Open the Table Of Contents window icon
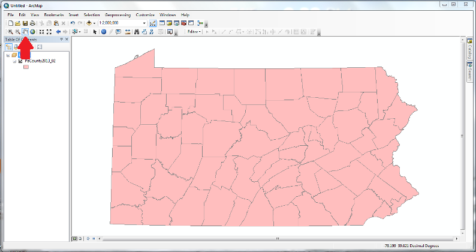Image resolution: width=476 pixels, height=252 pixels. [x=162, y=23]
